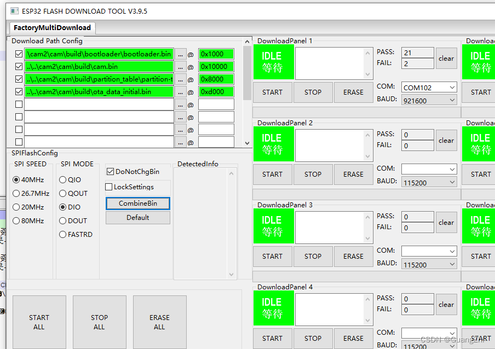Click the CombineBin button
The width and height of the screenshot is (495, 349).
[137, 203]
